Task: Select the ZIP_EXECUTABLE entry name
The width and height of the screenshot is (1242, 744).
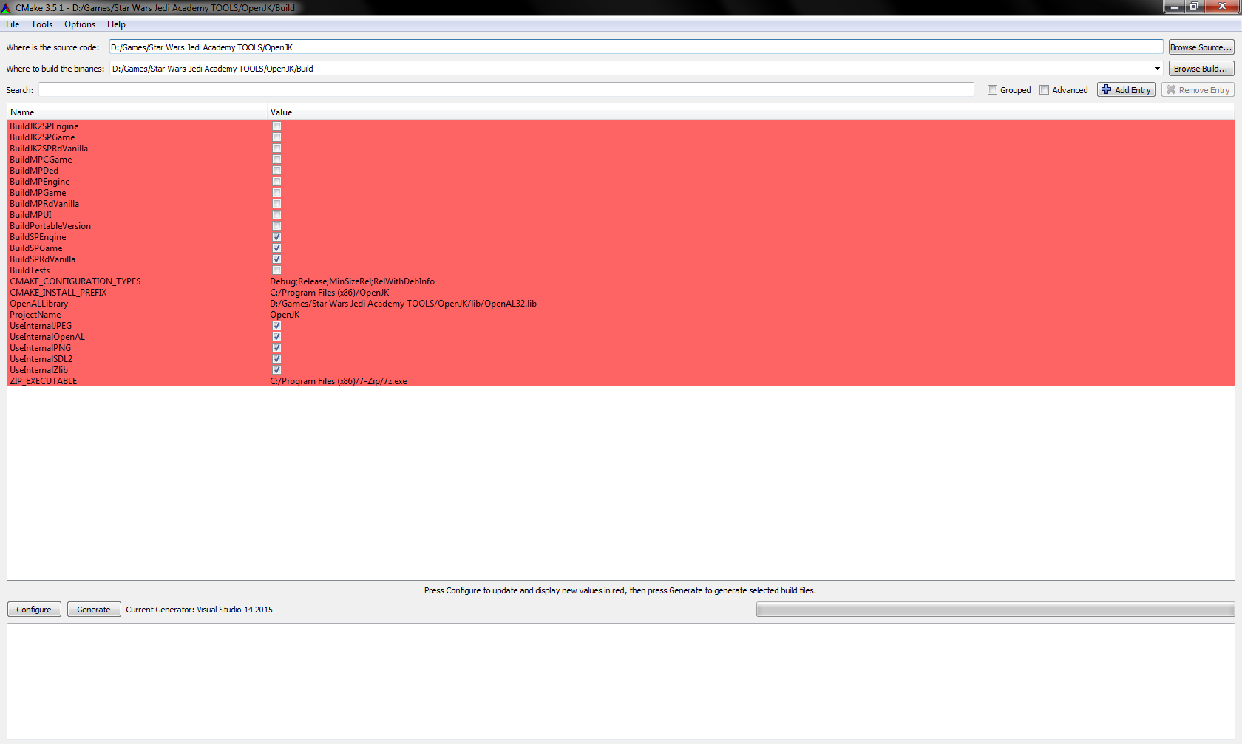Action: [x=44, y=381]
